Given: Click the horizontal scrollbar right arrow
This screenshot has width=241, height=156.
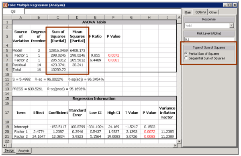Looking at the screenshot, I should point(175,145).
